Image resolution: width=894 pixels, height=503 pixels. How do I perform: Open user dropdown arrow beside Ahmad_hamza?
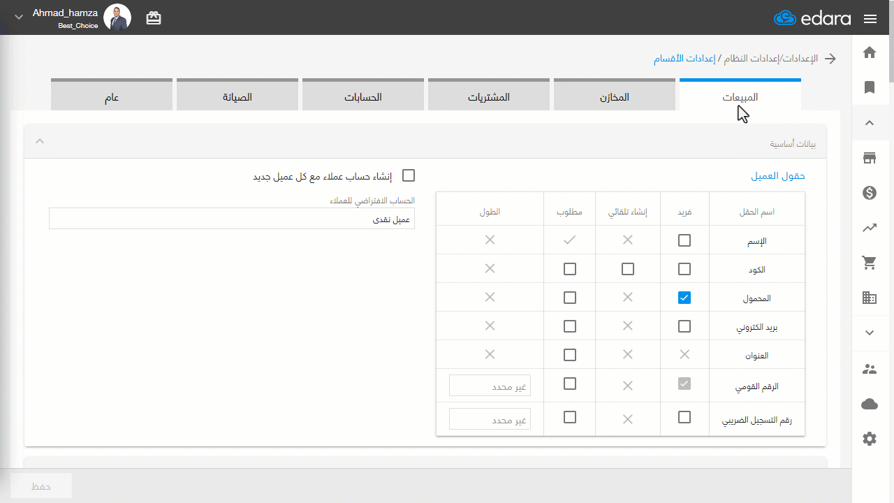point(18,17)
